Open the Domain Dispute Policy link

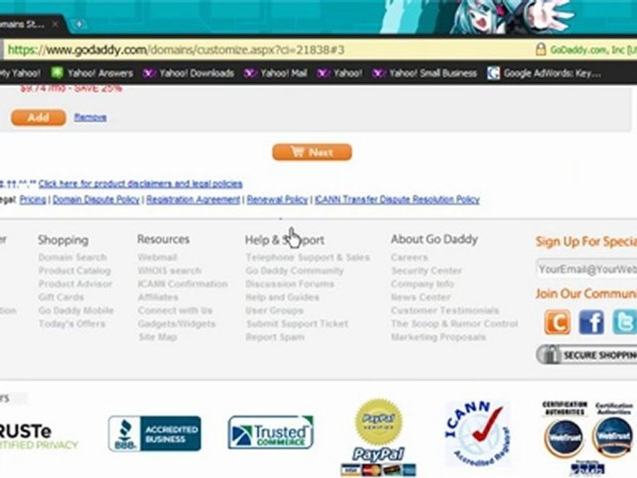point(96,200)
